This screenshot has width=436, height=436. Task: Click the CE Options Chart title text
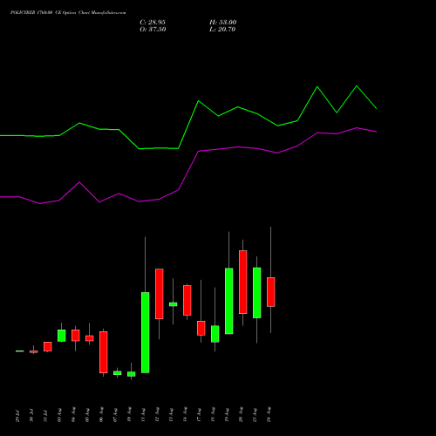68,13
